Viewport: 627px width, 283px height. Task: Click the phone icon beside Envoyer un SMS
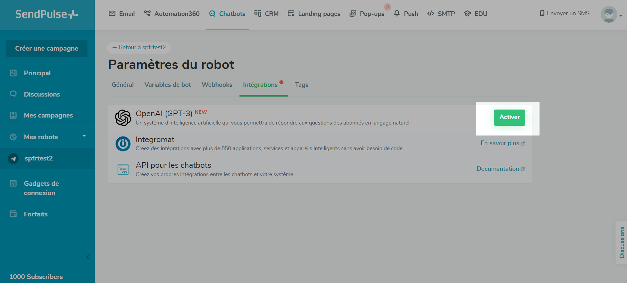pyautogui.click(x=542, y=13)
